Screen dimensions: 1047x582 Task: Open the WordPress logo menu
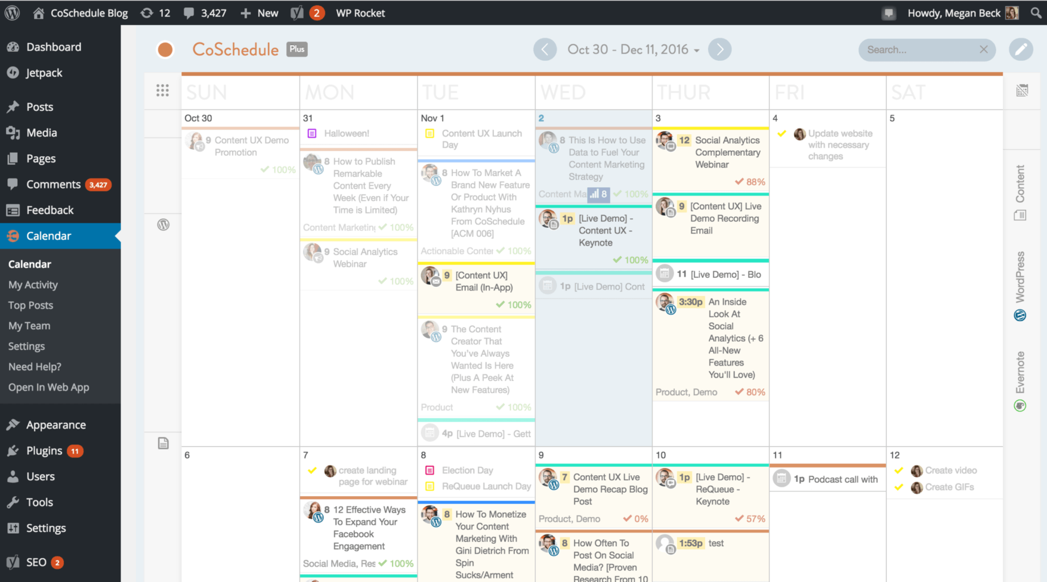[13, 13]
